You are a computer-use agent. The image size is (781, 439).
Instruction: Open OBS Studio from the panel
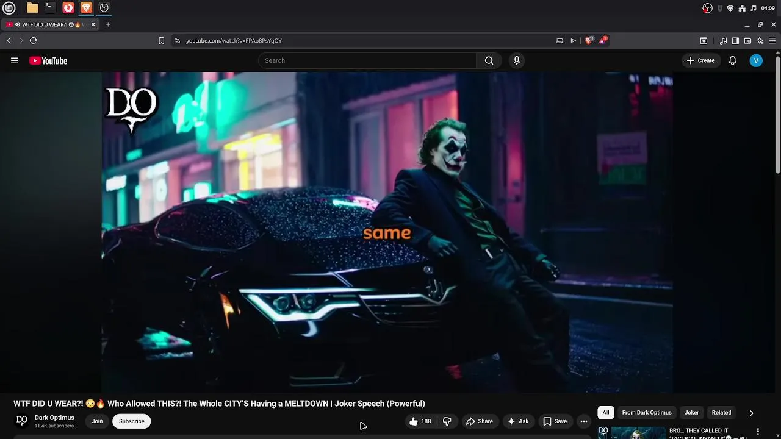point(104,8)
